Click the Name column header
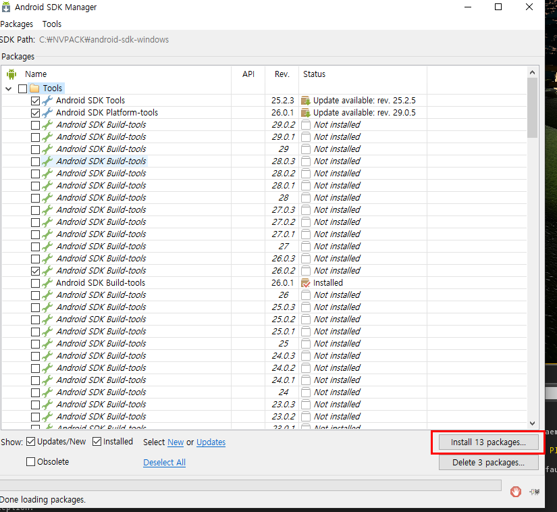Image resolution: width=557 pixels, height=512 pixels. click(36, 74)
